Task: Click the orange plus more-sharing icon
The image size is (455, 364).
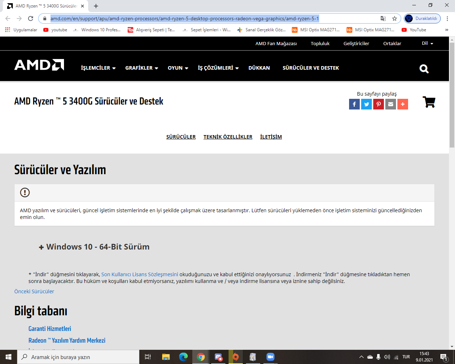Action: pyautogui.click(x=403, y=104)
